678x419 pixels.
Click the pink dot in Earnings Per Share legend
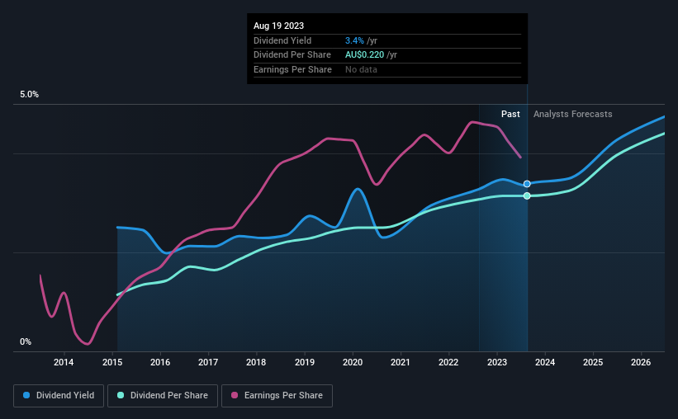coord(235,395)
